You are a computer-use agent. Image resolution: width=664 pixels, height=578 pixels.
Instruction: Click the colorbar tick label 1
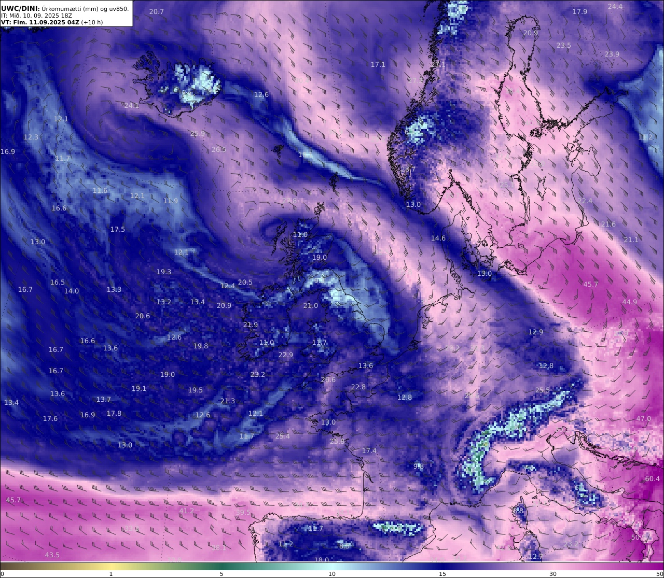point(110,574)
